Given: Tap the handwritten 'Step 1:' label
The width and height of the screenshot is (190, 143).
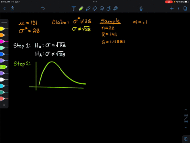Looking at the screenshot, I should coord(22,46).
